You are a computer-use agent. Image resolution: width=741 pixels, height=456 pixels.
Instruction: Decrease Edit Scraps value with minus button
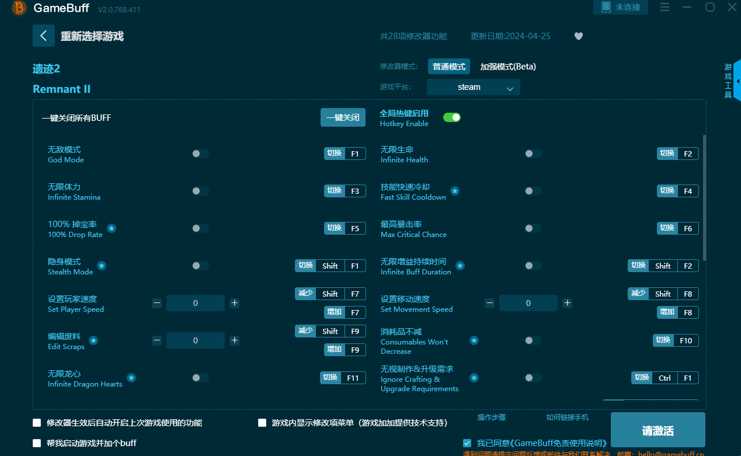(156, 340)
